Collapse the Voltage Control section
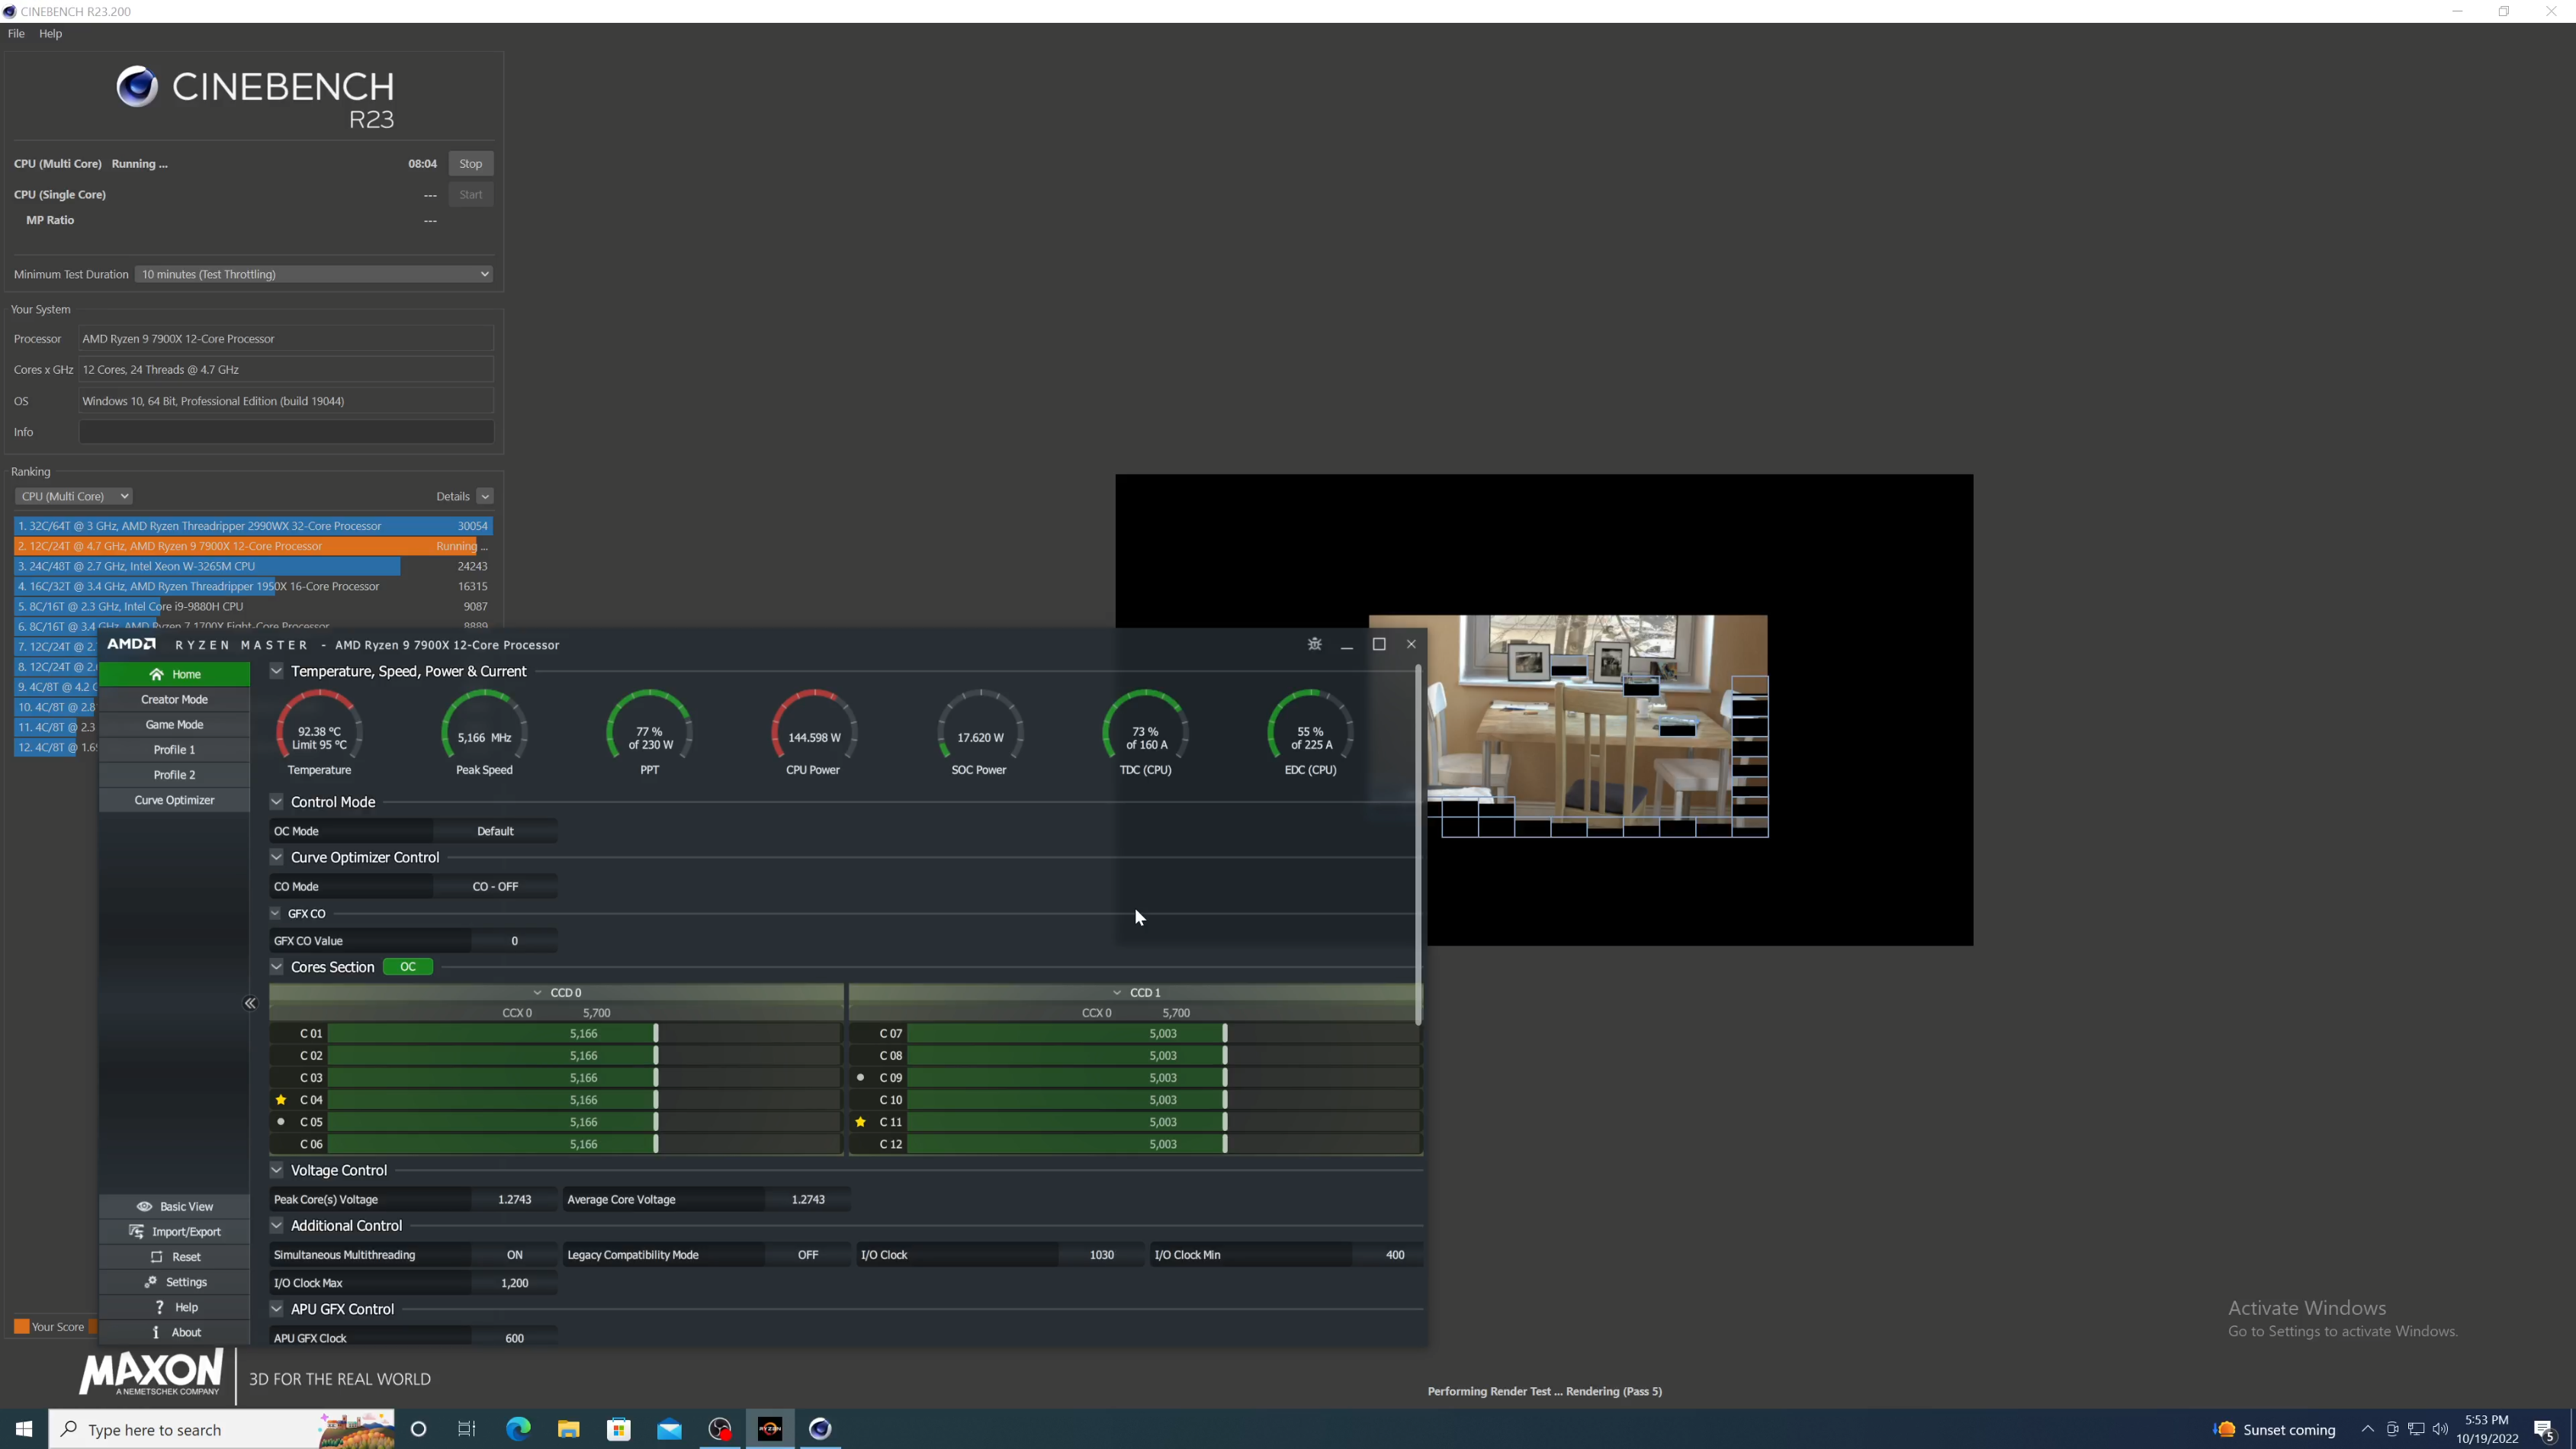 276,1170
